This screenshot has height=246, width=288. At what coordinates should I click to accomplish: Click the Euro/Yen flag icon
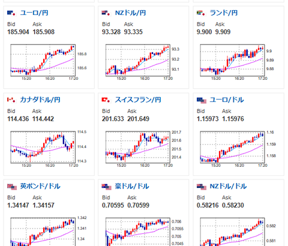click(x=11, y=13)
